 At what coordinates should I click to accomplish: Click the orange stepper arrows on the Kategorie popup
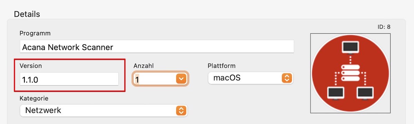coord(181,110)
